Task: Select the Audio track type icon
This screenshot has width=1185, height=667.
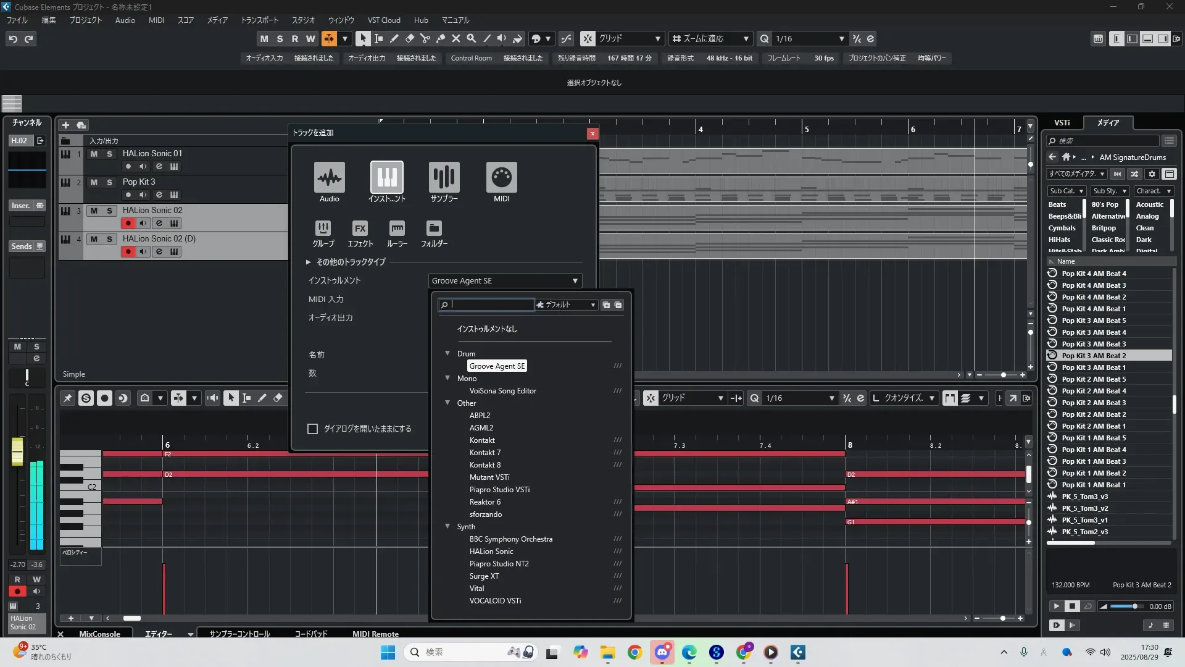Action: 329,178
